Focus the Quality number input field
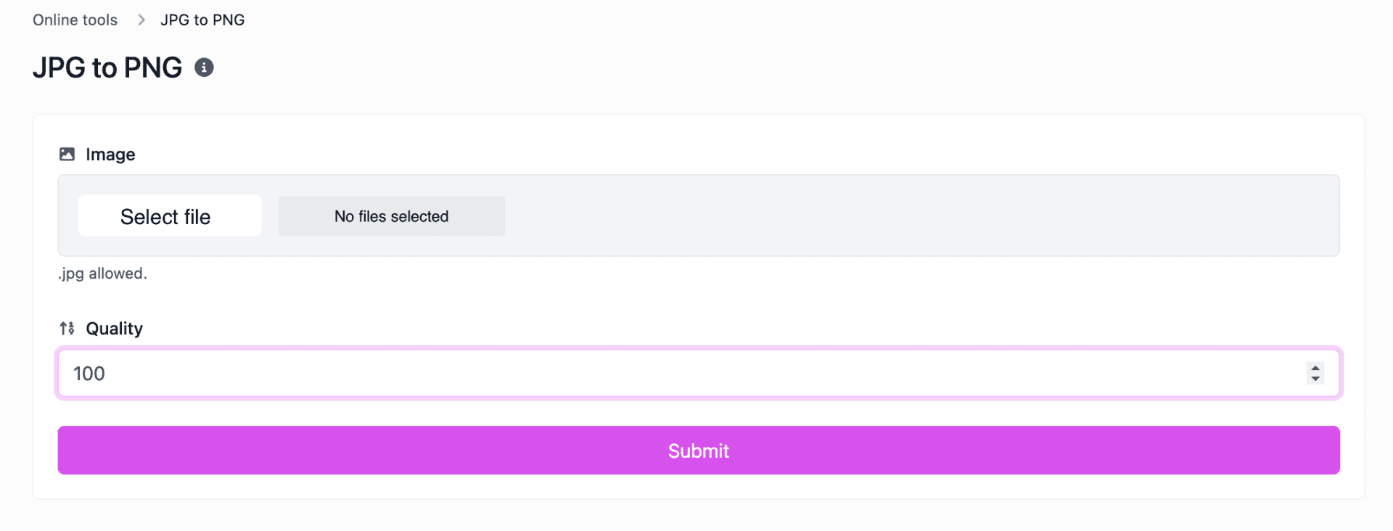The height and width of the screenshot is (531, 1393). click(653, 374)
